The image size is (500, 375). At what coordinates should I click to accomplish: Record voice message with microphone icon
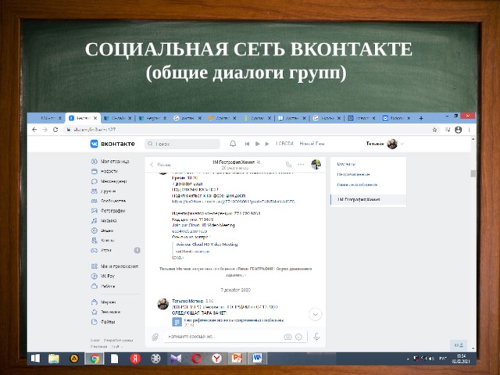[x=316, y=337]
